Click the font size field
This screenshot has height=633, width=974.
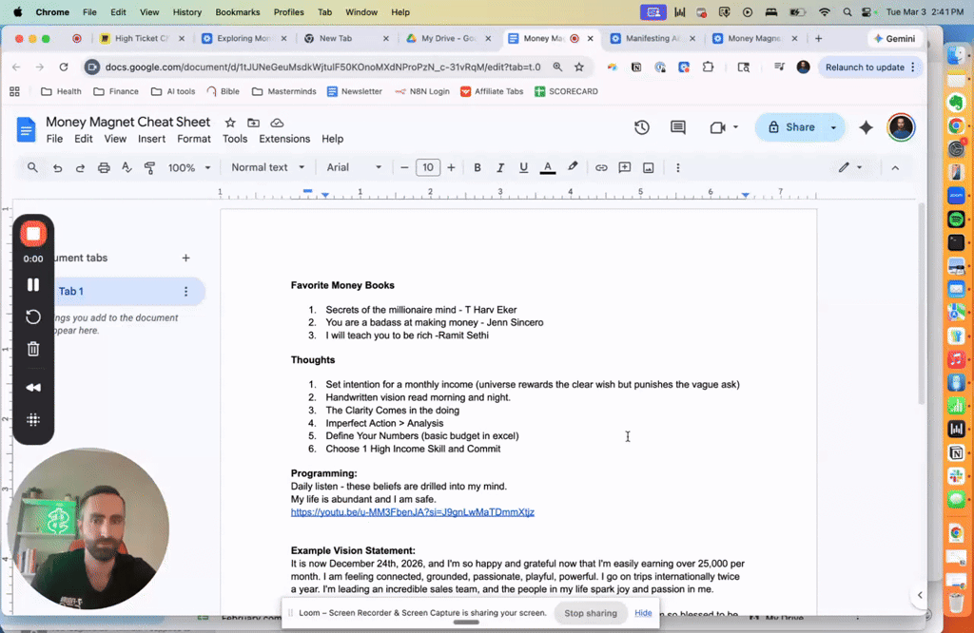click(427, 167)
